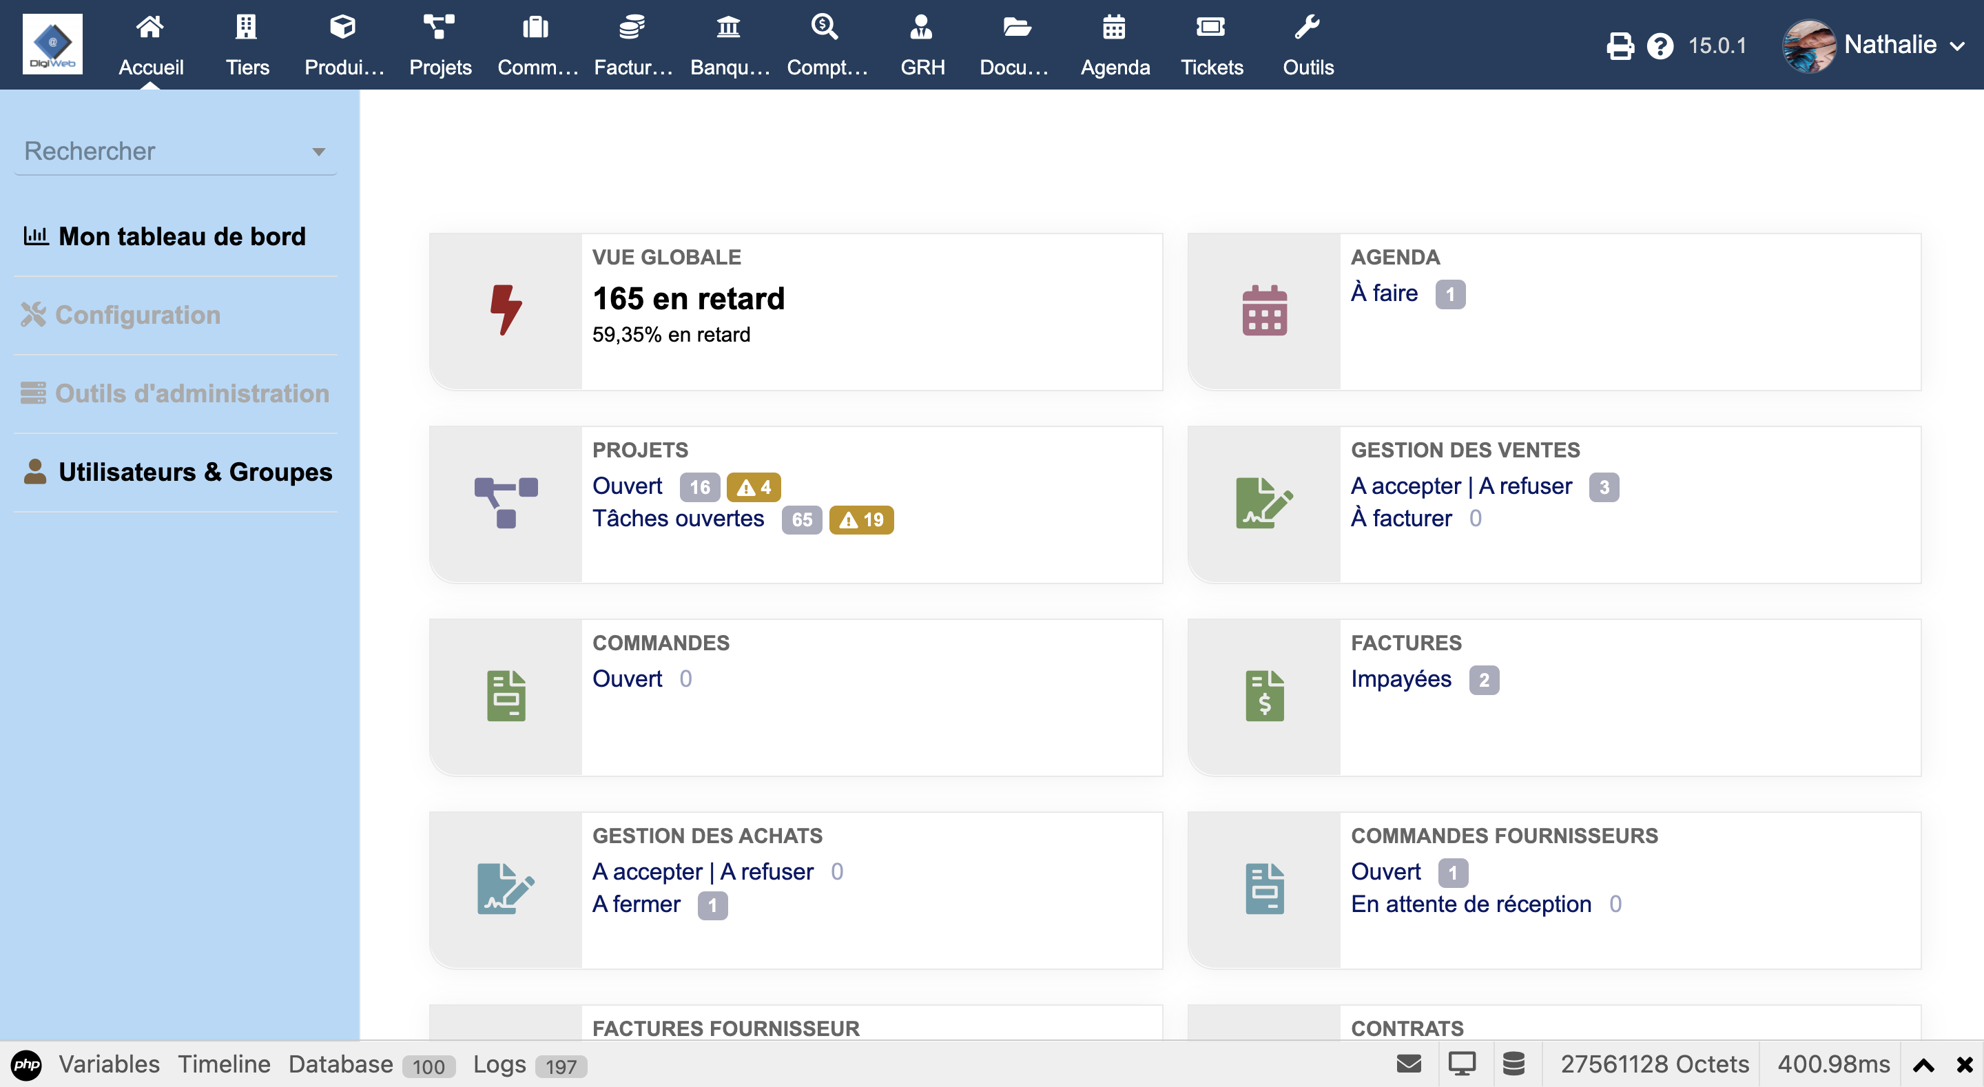Open the Tickets module icon
This screenshot has height=1087, width=1984.
tap(1210, 28)
